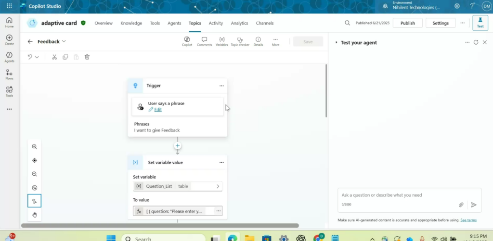Screen dimensions: 493x241
Task: Expand the Feedback topic name dropdown
Action: [64, 42]
